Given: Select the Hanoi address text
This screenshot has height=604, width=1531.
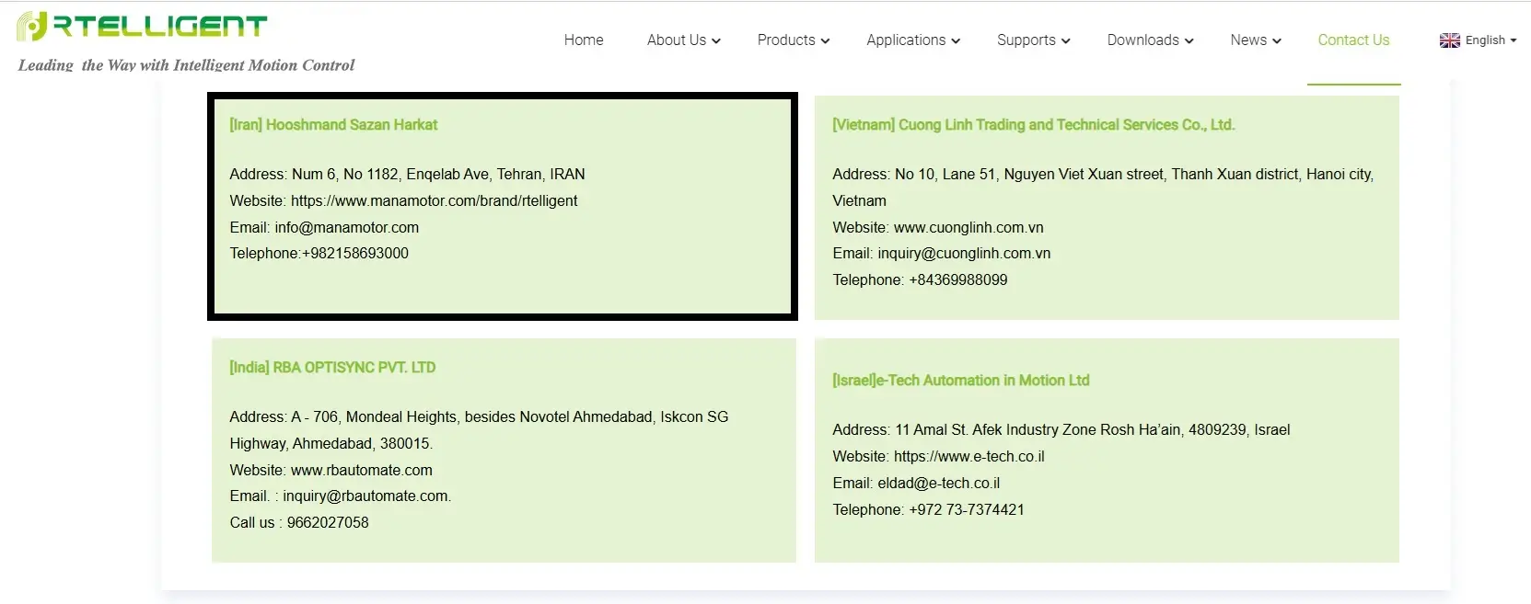Looking at the screenshot, I should [x=1103, y=188].
